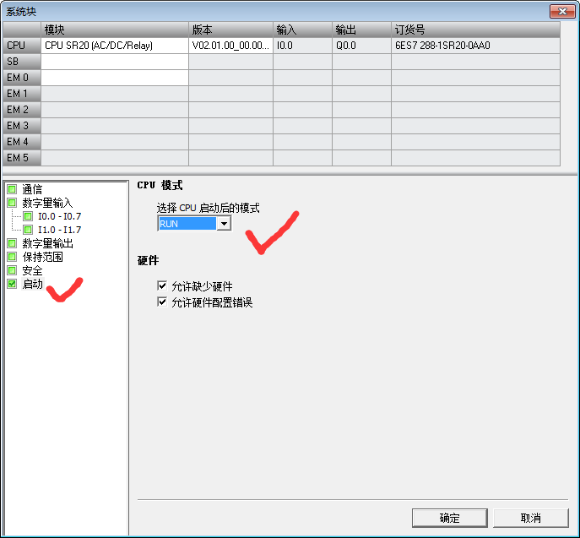Click the icon beside I0.0 - I0.7
The height and width of the screenshot is (538, 580).
point(28,216)
